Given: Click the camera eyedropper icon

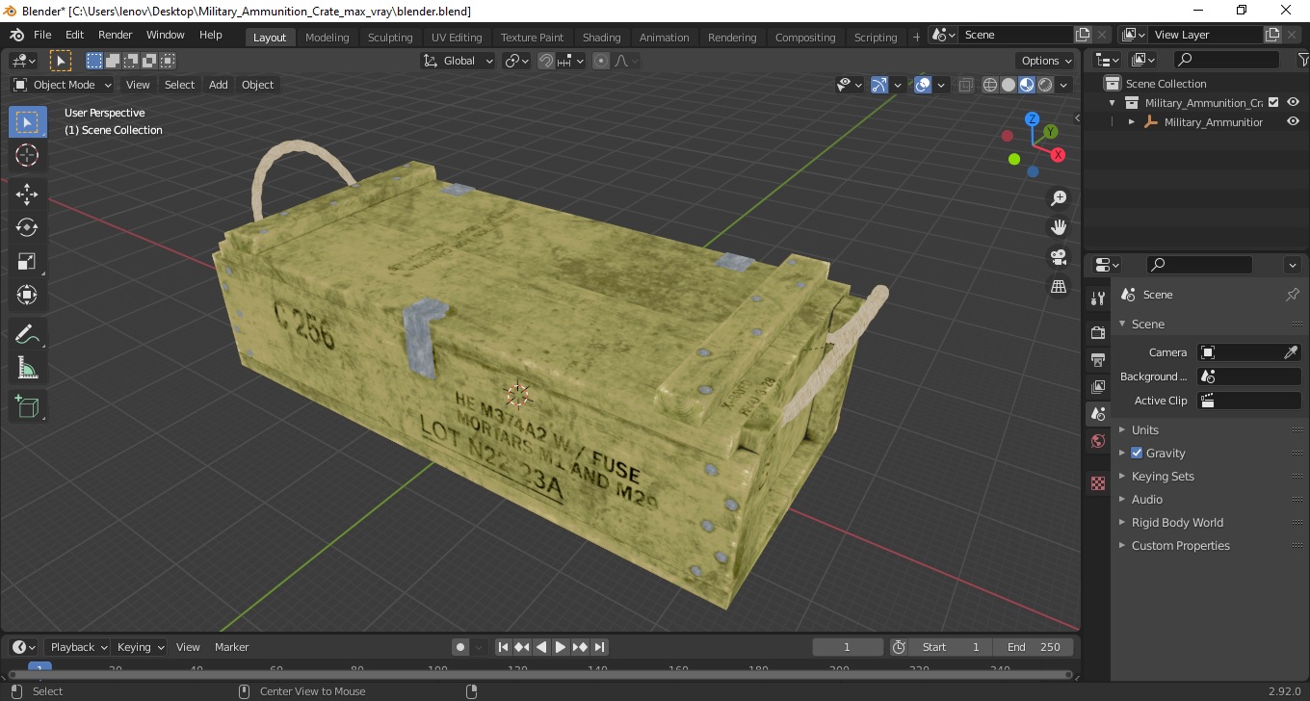Looking at the screenshot, I should (x=1292, y=352).
